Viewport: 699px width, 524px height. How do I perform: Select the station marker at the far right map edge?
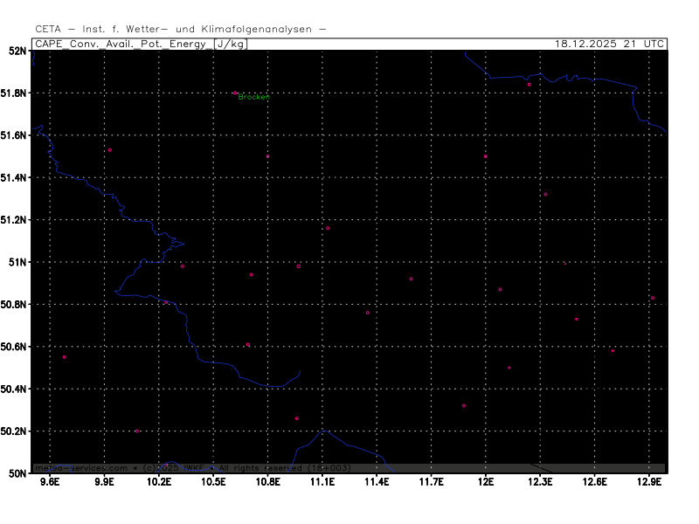[652, 298]
